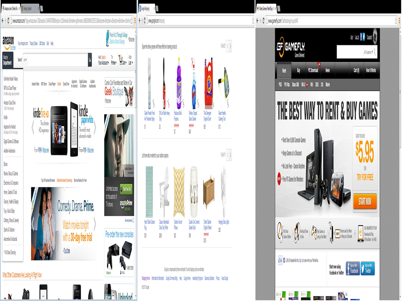Click the next arrow on the Kindle carousel
This screenshot has width=402, height=301.
[95, 127]
